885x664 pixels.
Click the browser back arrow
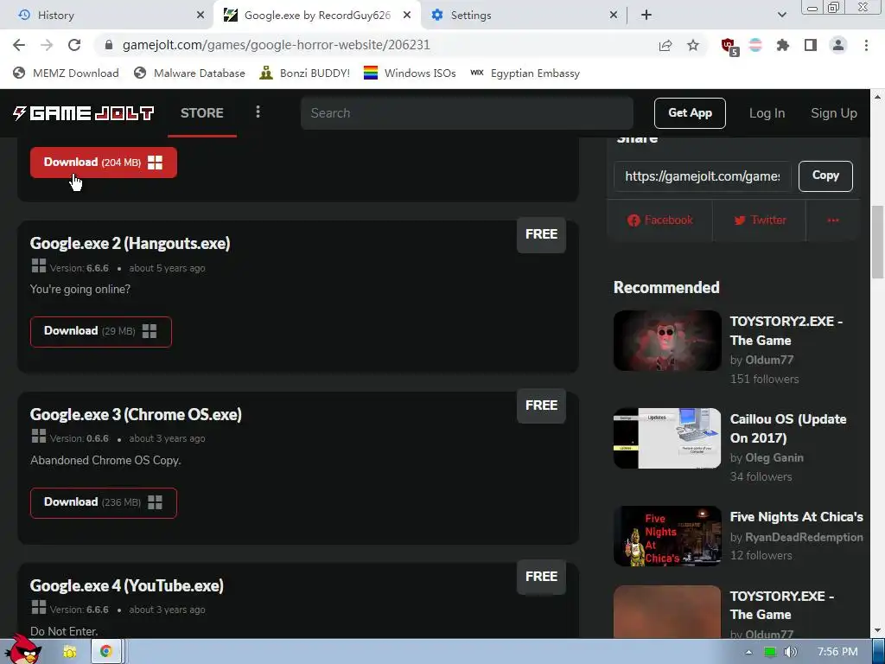tap(19, 45)
